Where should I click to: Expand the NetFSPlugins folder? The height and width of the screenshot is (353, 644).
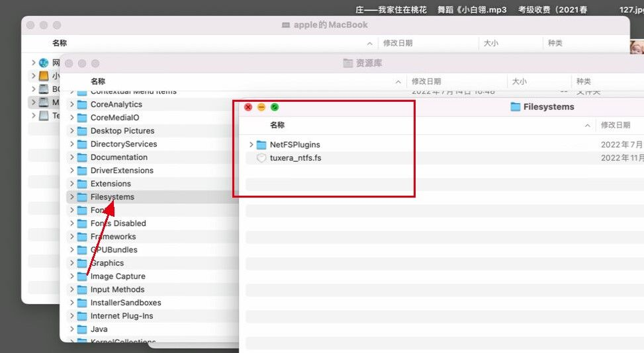[x=251, y=145]
